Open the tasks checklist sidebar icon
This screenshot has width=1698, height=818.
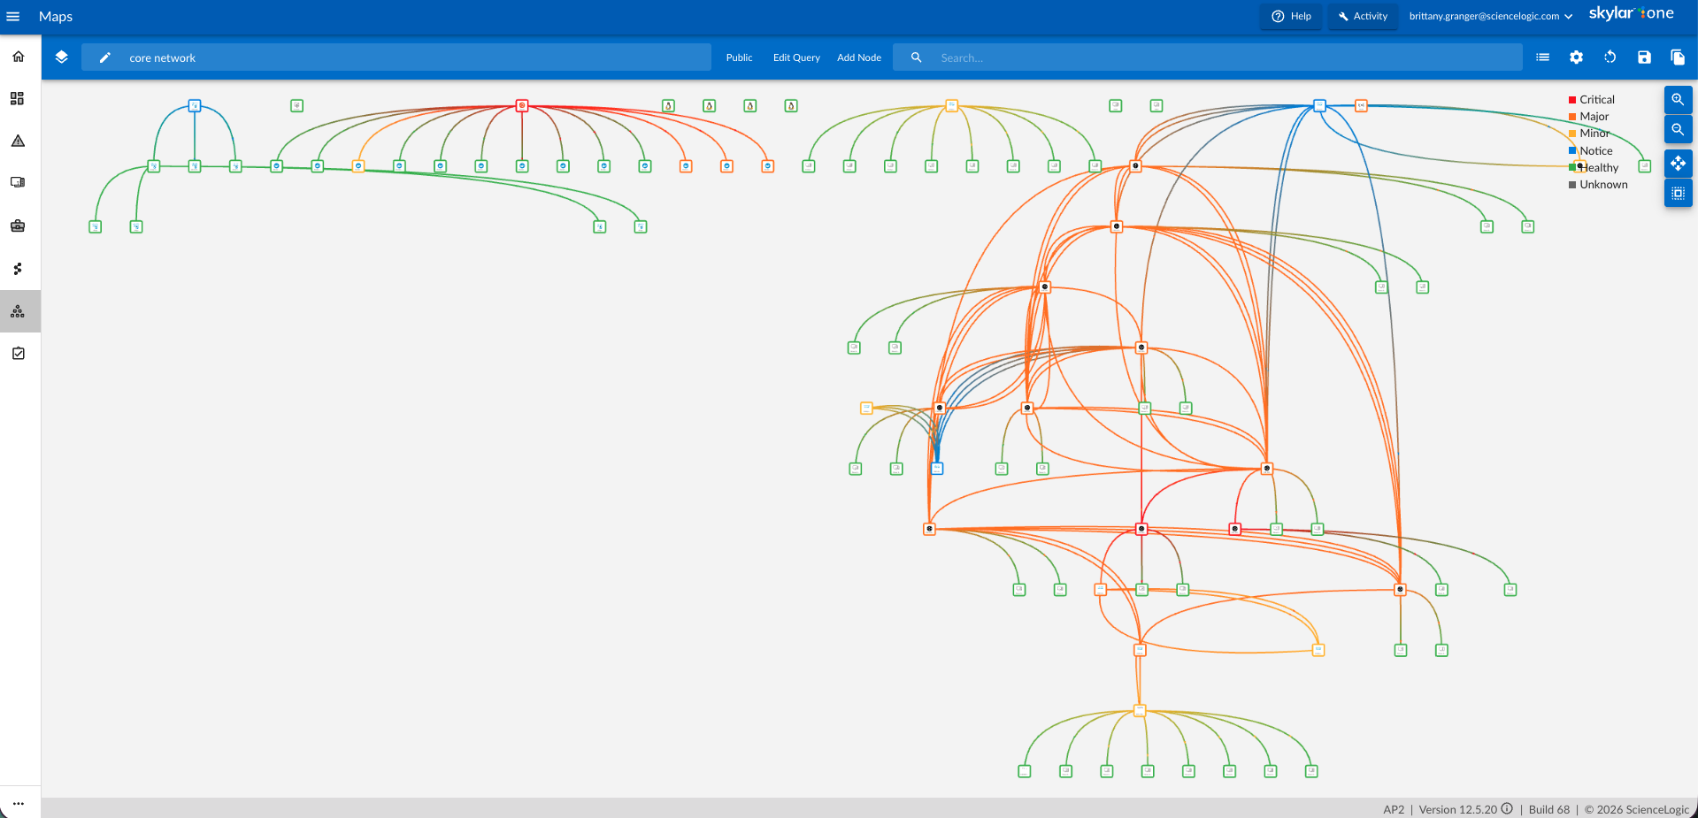[x=18, y=353]
